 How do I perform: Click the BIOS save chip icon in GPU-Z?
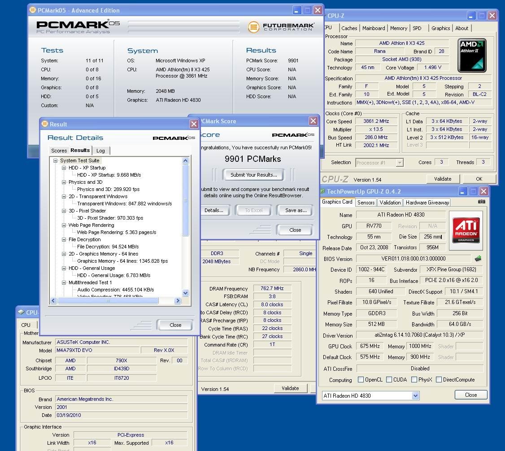(x=478, y=259)
